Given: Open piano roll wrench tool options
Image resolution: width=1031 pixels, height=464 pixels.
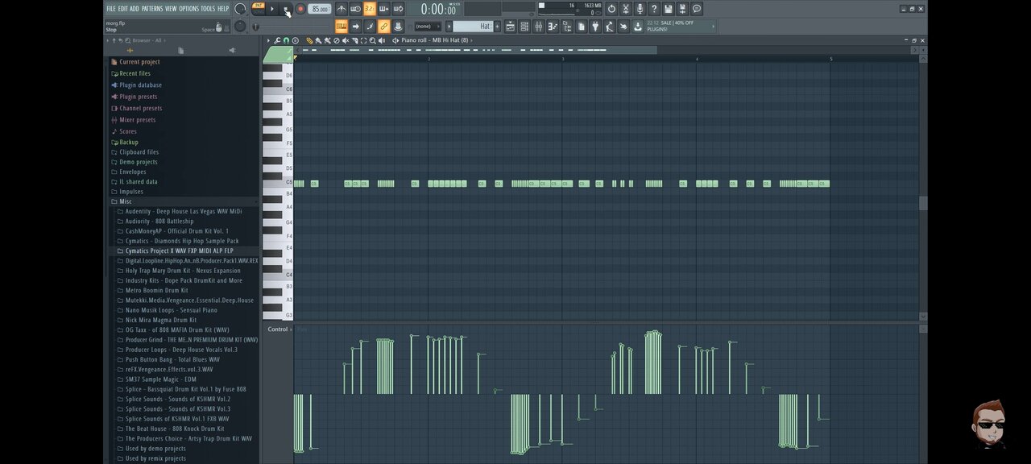Looking at the screenshot, I should (x=277, y=40).
